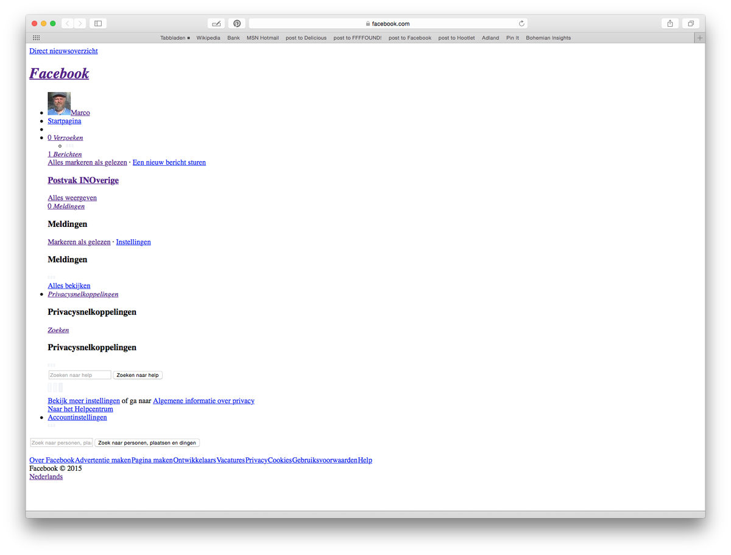Change language via Nederlands link
Viewport: 731px width, 555px height.
pyautogui.click(x=46, y=477)
